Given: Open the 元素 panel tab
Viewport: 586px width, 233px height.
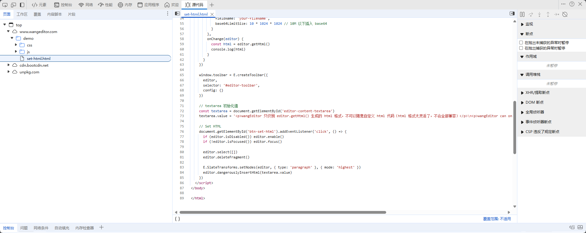Looking at the screenshot, I should coord(39,5).
